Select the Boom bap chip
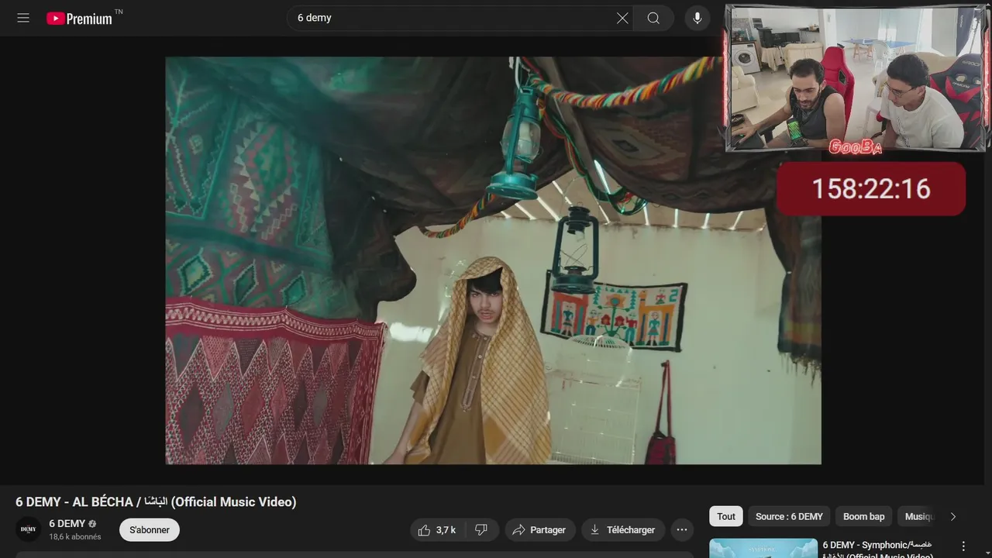 coord(863,516)
